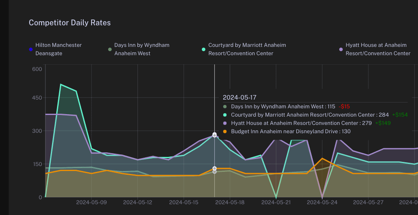This screenshot has width=418, height=215.
Task: Click y-axis value 150
Action: [x=37, y=164]
